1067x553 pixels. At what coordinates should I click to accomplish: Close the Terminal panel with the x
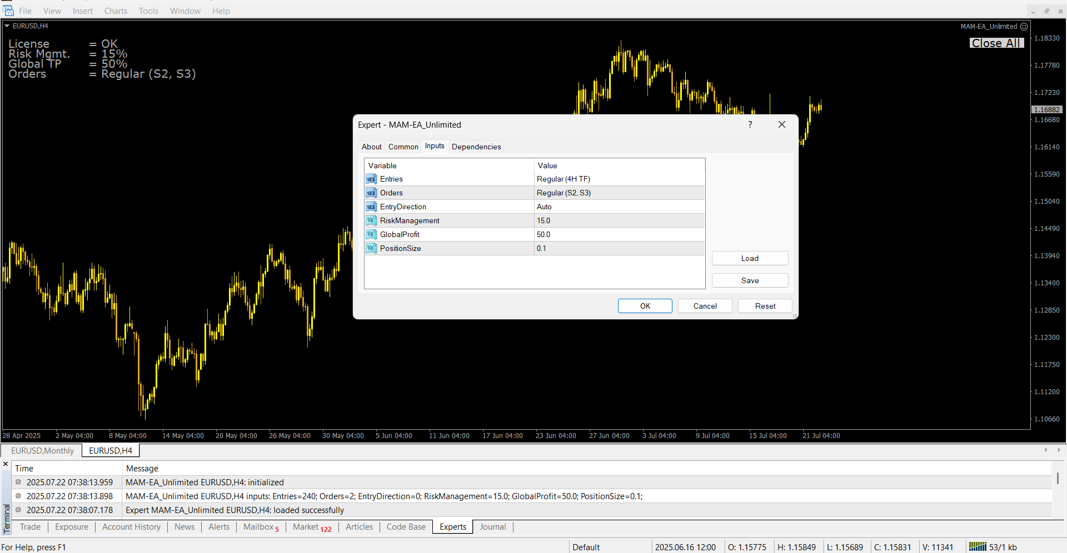coord(6,464)
